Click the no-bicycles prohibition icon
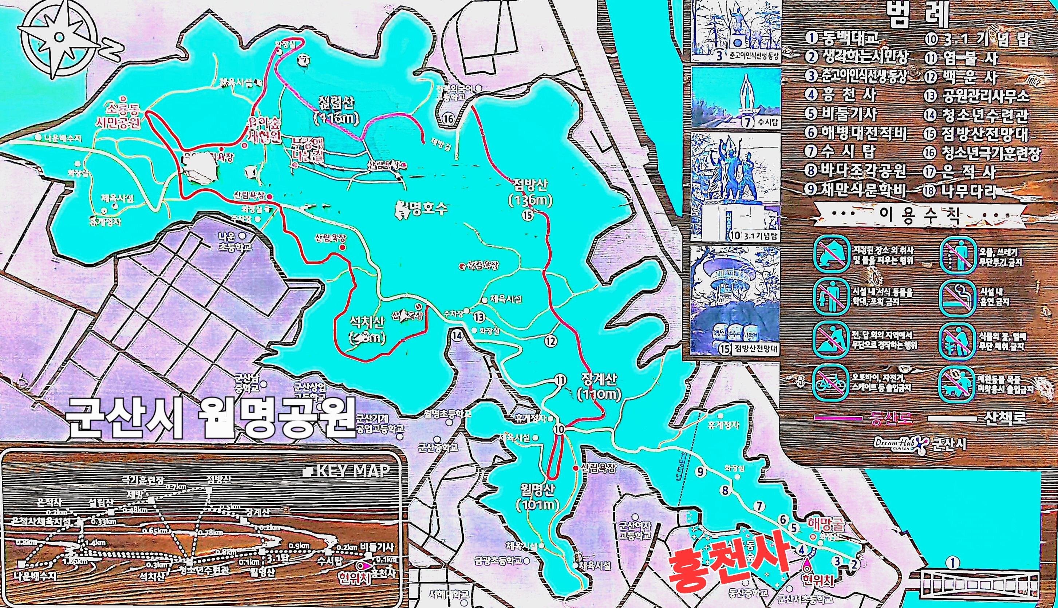This screenshot has width=1058, height=608. pyautogui.click(x=830, y=383)
